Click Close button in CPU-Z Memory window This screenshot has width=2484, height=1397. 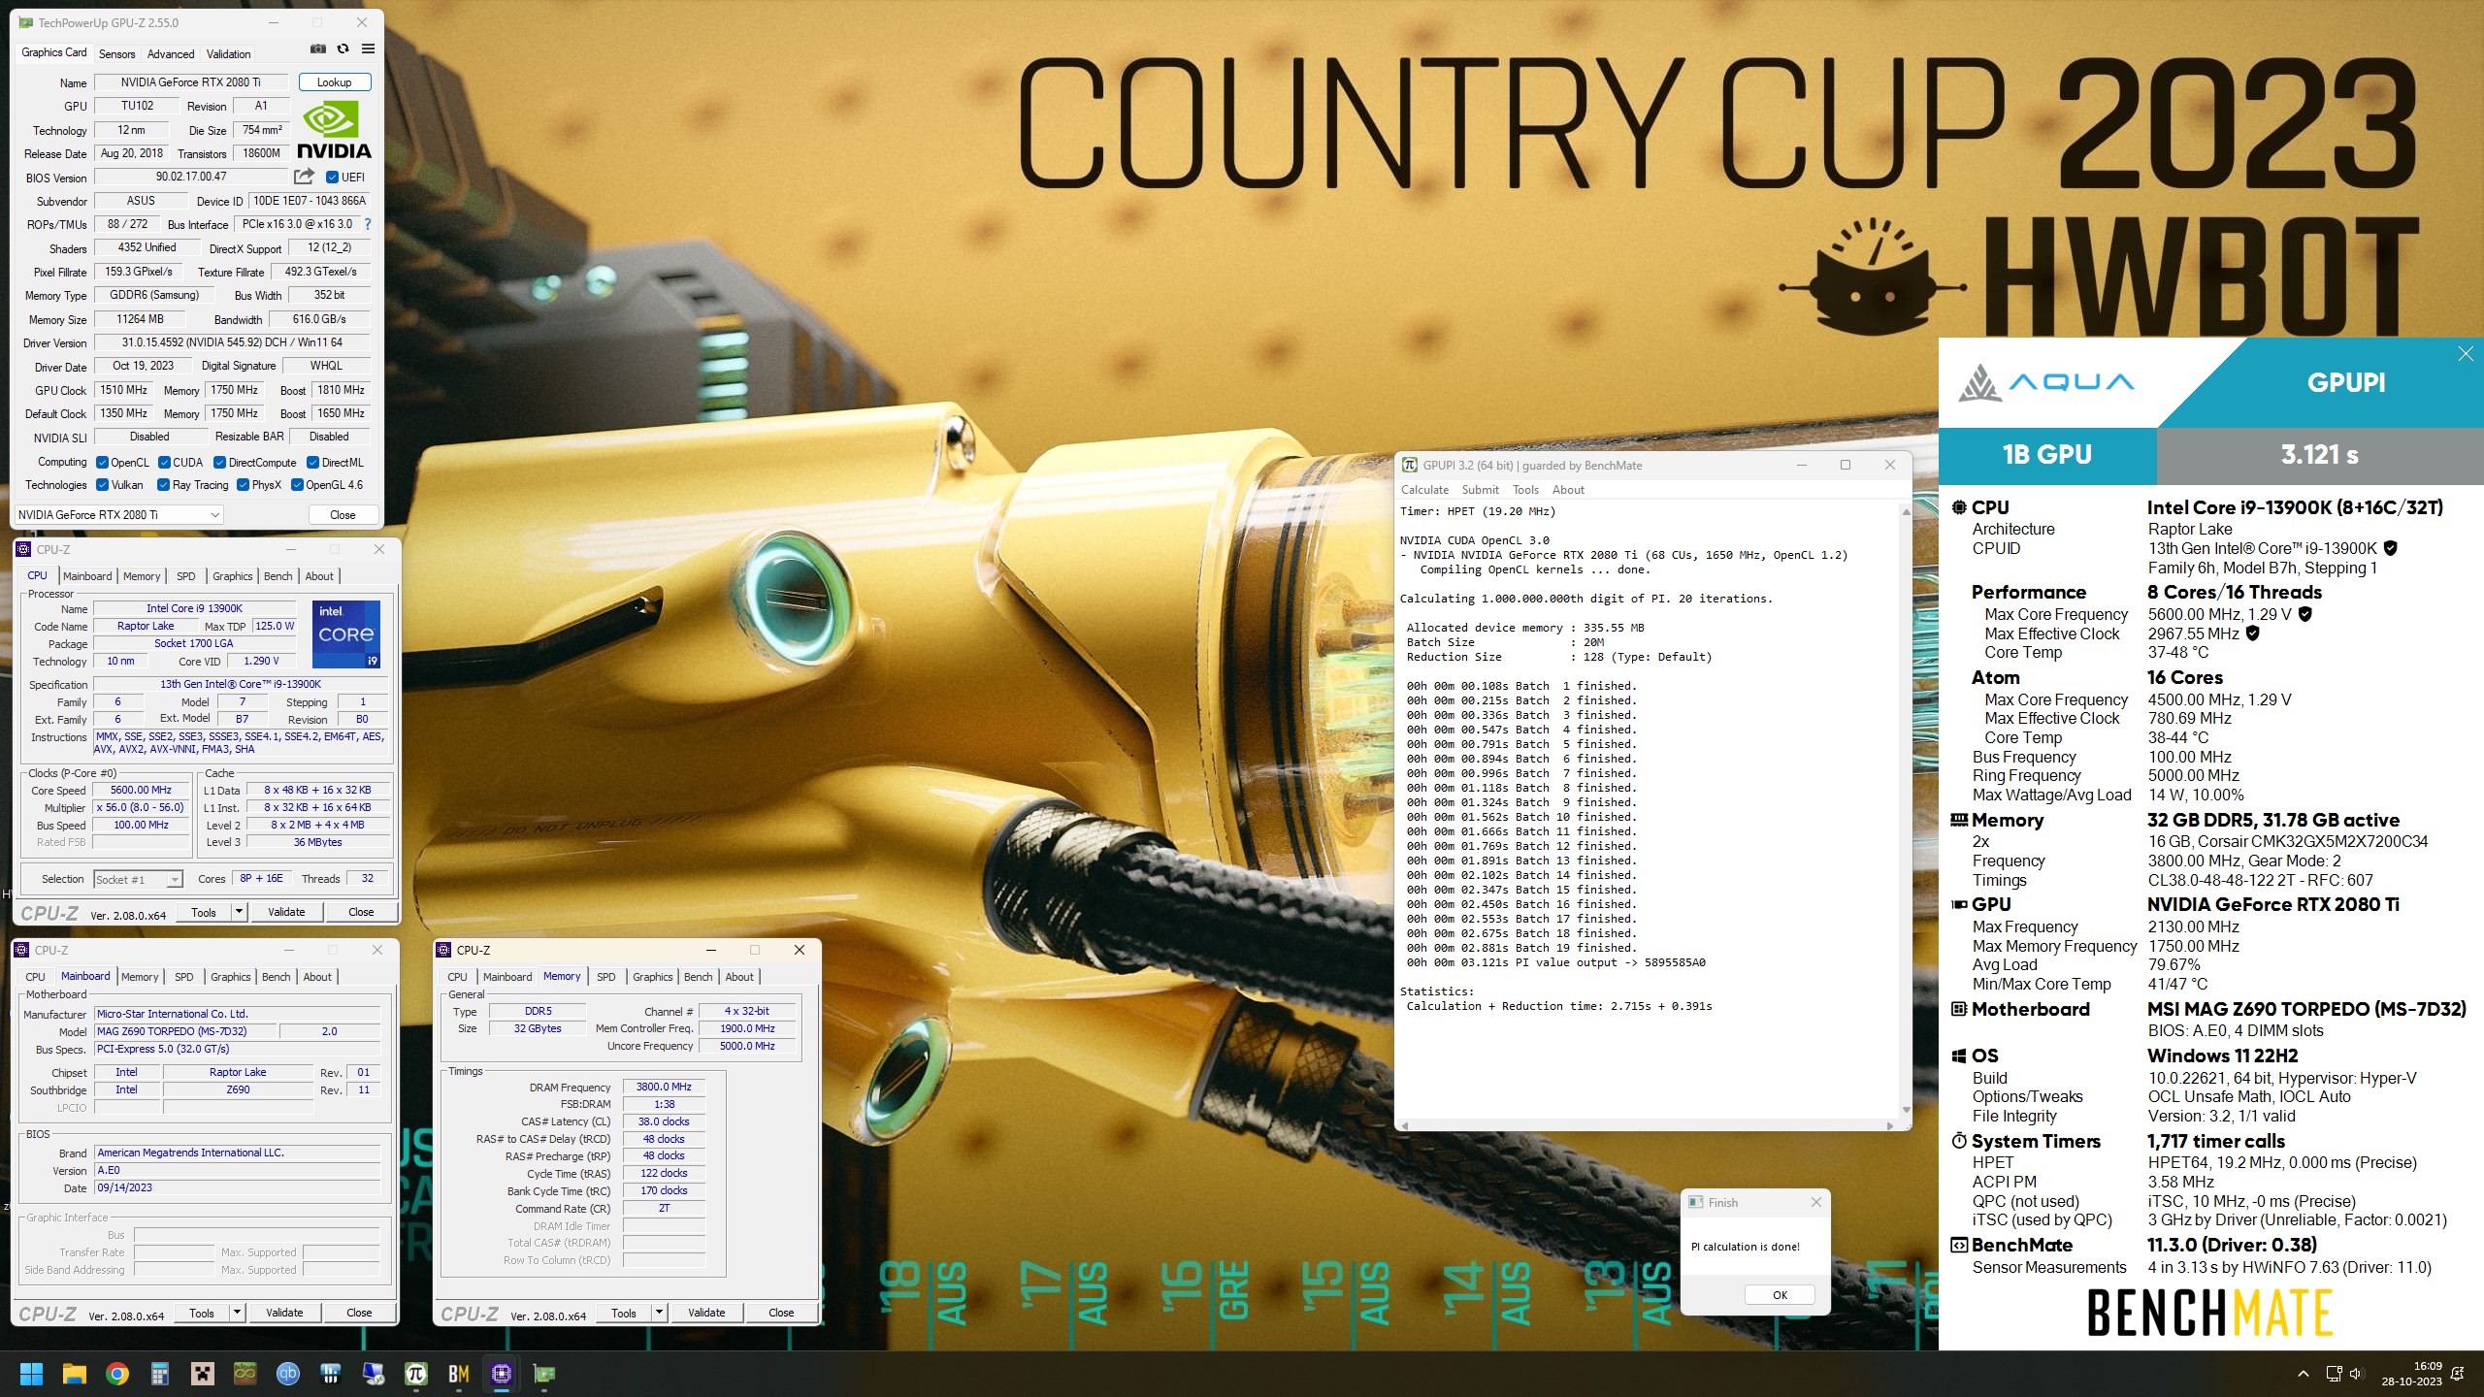click(x=781, y=1313)
